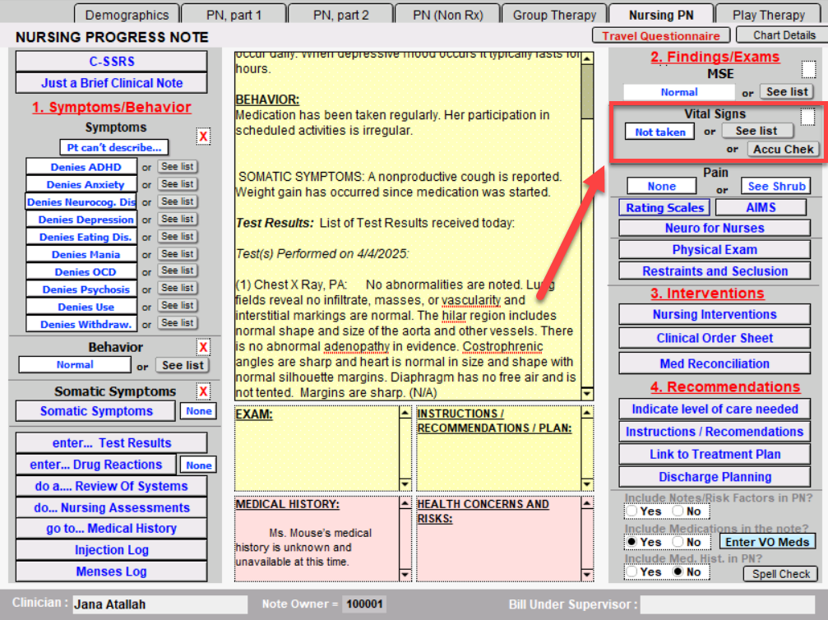Open the Demographics tab
This screenshot has width=828, height=620.
click(127, 15)
